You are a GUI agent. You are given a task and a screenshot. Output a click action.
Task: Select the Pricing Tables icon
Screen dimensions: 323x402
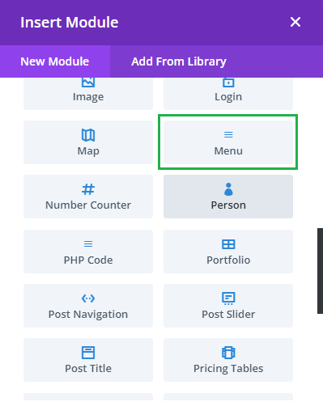click(x=228, y=353)
